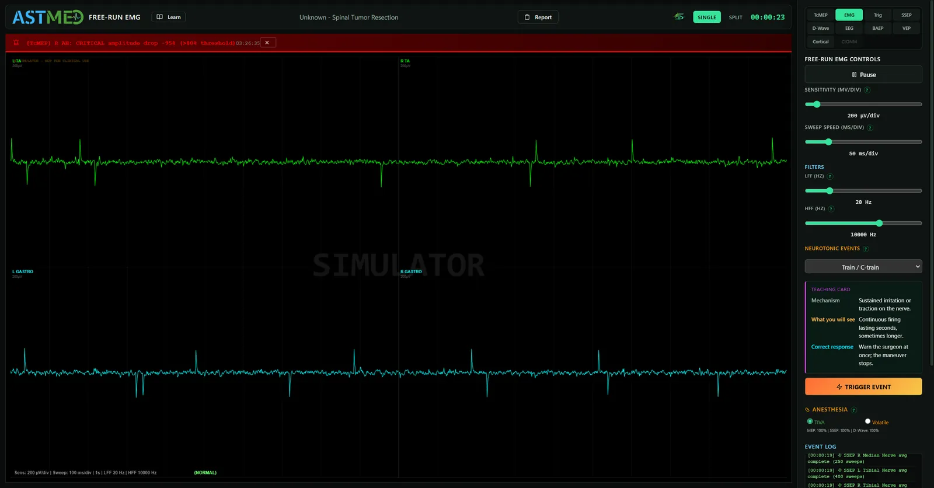Open help for Sensitivity setting
Screen dimensions: 934x488
click(x=867, y=90)
